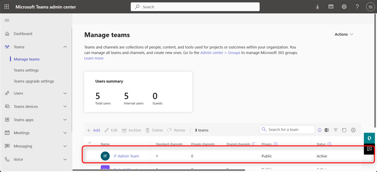Click the top Search box

(x=195, y=7)
